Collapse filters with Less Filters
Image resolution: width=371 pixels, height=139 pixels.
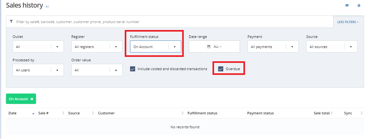tap(348, 22)
